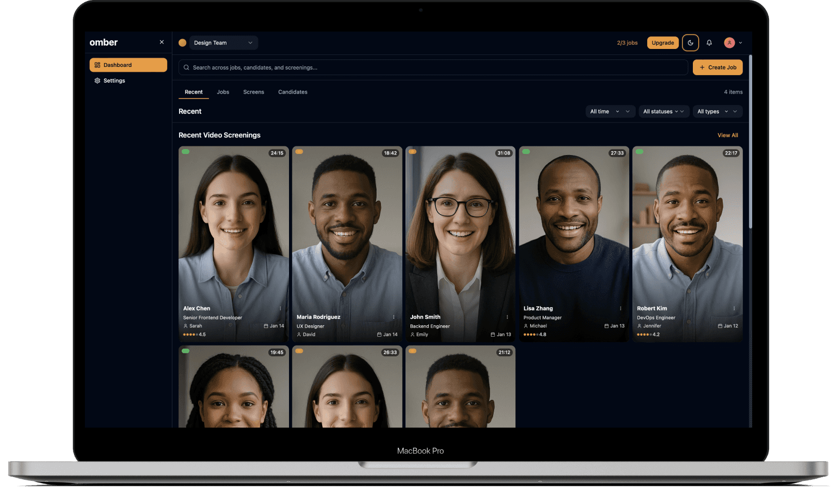Click the "Senior Frontend Developer" job title
The image size is (836, 488).
pos(213,318)
